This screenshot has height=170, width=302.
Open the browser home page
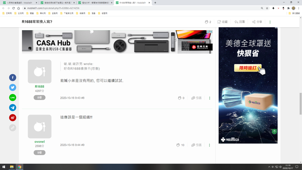point(18,8)
